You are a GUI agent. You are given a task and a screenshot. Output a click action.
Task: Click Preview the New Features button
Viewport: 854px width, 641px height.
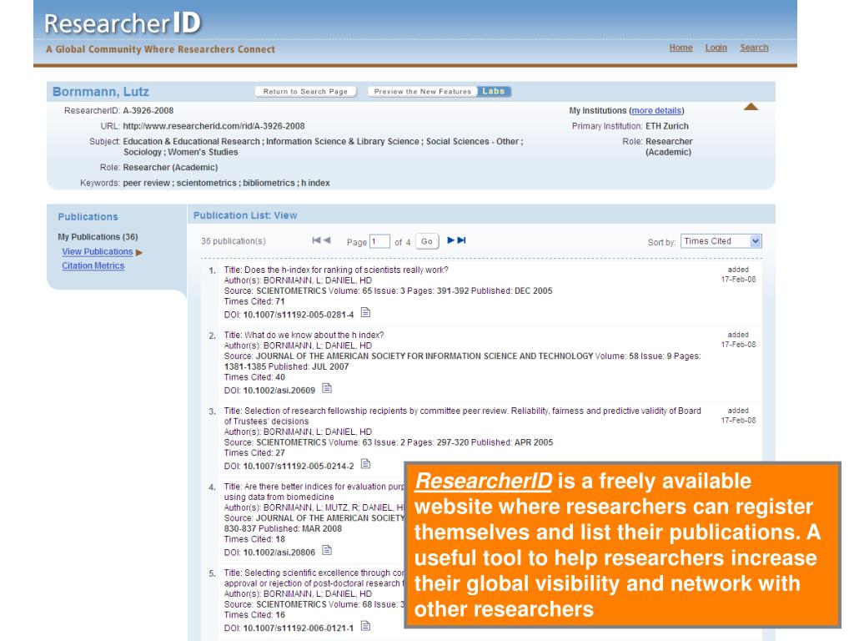point(422,92)
